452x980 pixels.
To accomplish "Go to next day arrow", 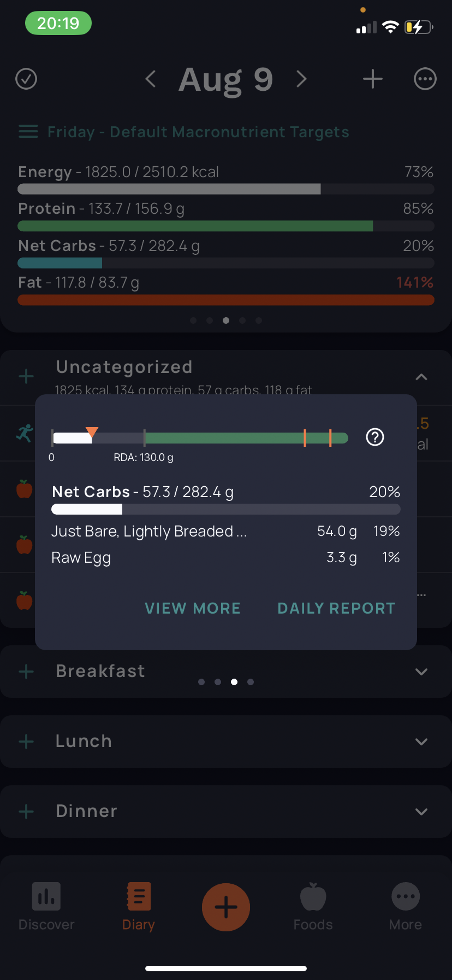I will [301, 79].
